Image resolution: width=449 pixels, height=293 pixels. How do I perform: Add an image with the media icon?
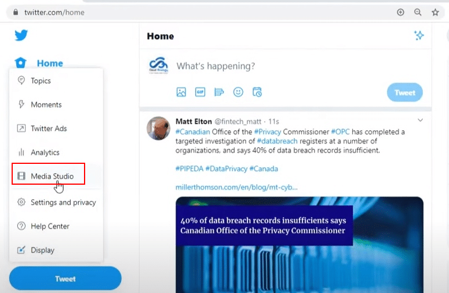[181, 92]
